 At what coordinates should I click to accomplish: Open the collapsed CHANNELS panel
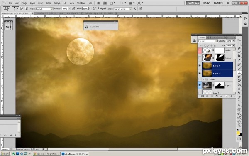101,27
